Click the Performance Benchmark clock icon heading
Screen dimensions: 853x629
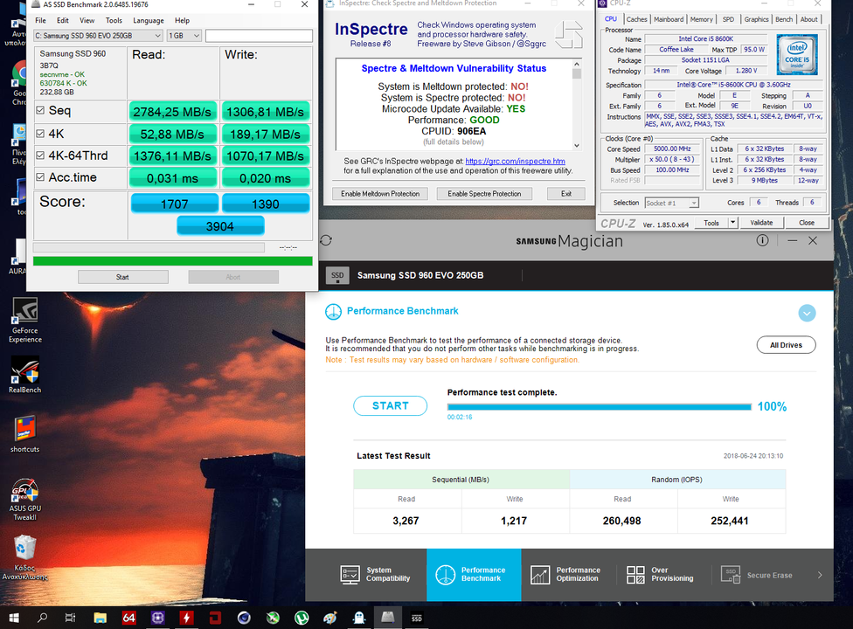333,312
